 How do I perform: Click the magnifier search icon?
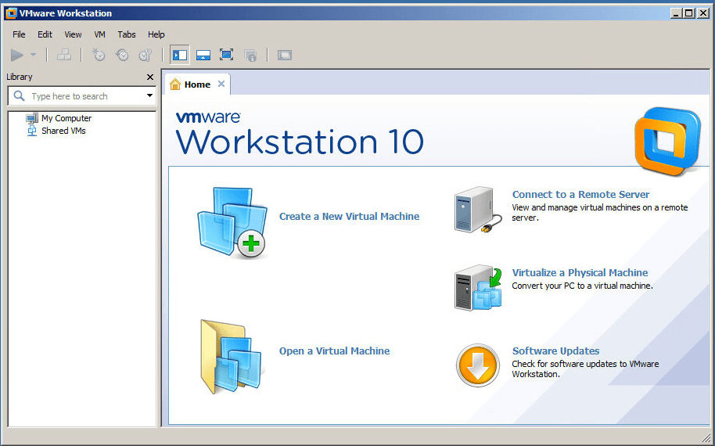pos(19,95)
